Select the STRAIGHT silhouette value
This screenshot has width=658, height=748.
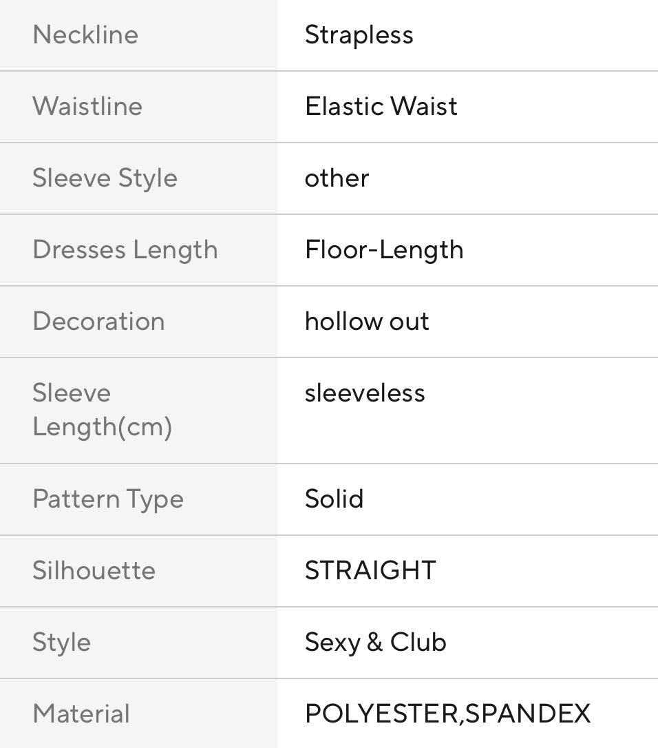370,570
